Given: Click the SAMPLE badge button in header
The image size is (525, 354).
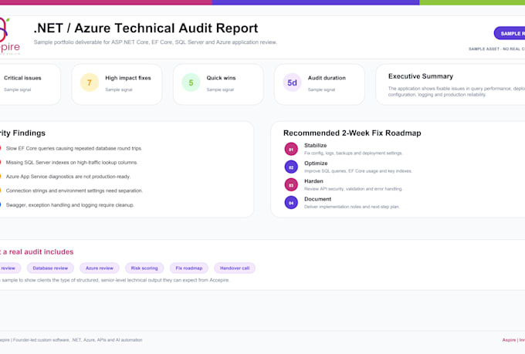Looking at the screenshot, I should pyautogui.click(x=510, y=33).
